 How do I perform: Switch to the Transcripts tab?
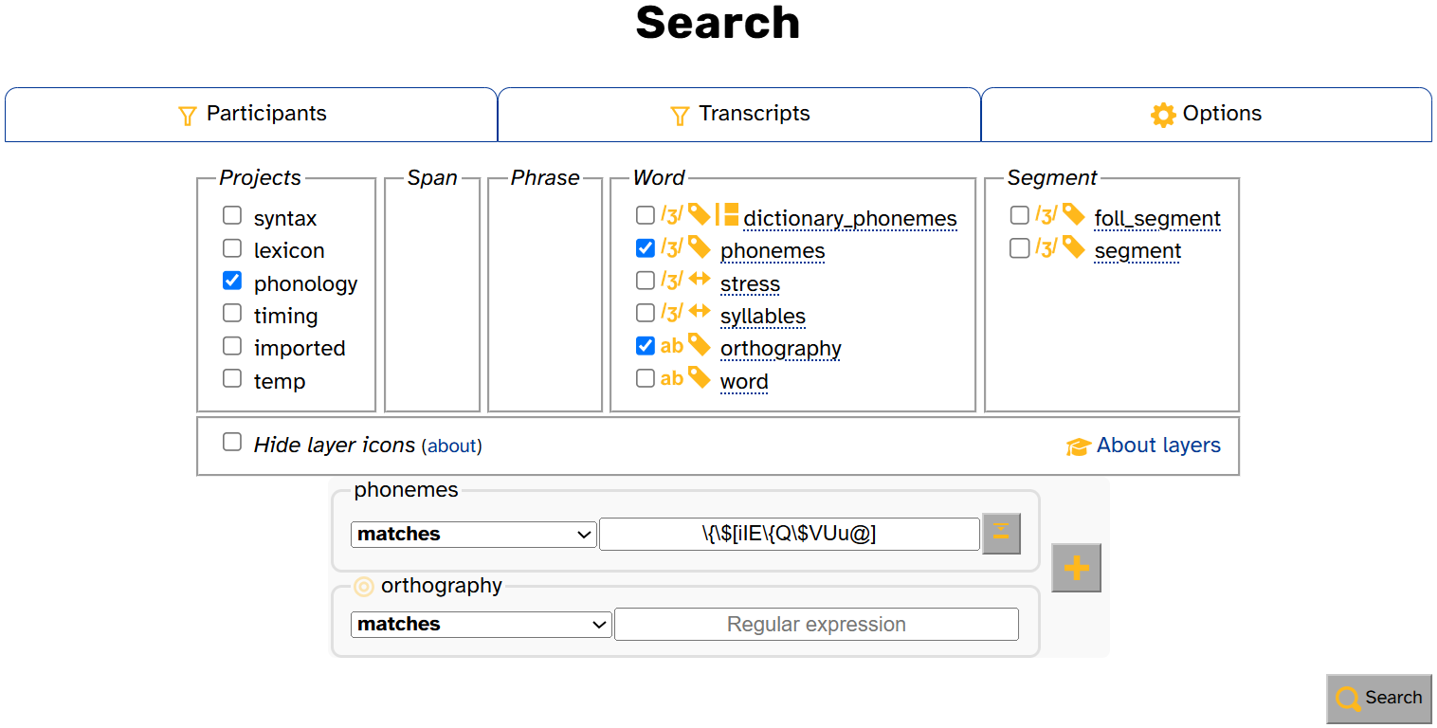[x=739, y=115]
